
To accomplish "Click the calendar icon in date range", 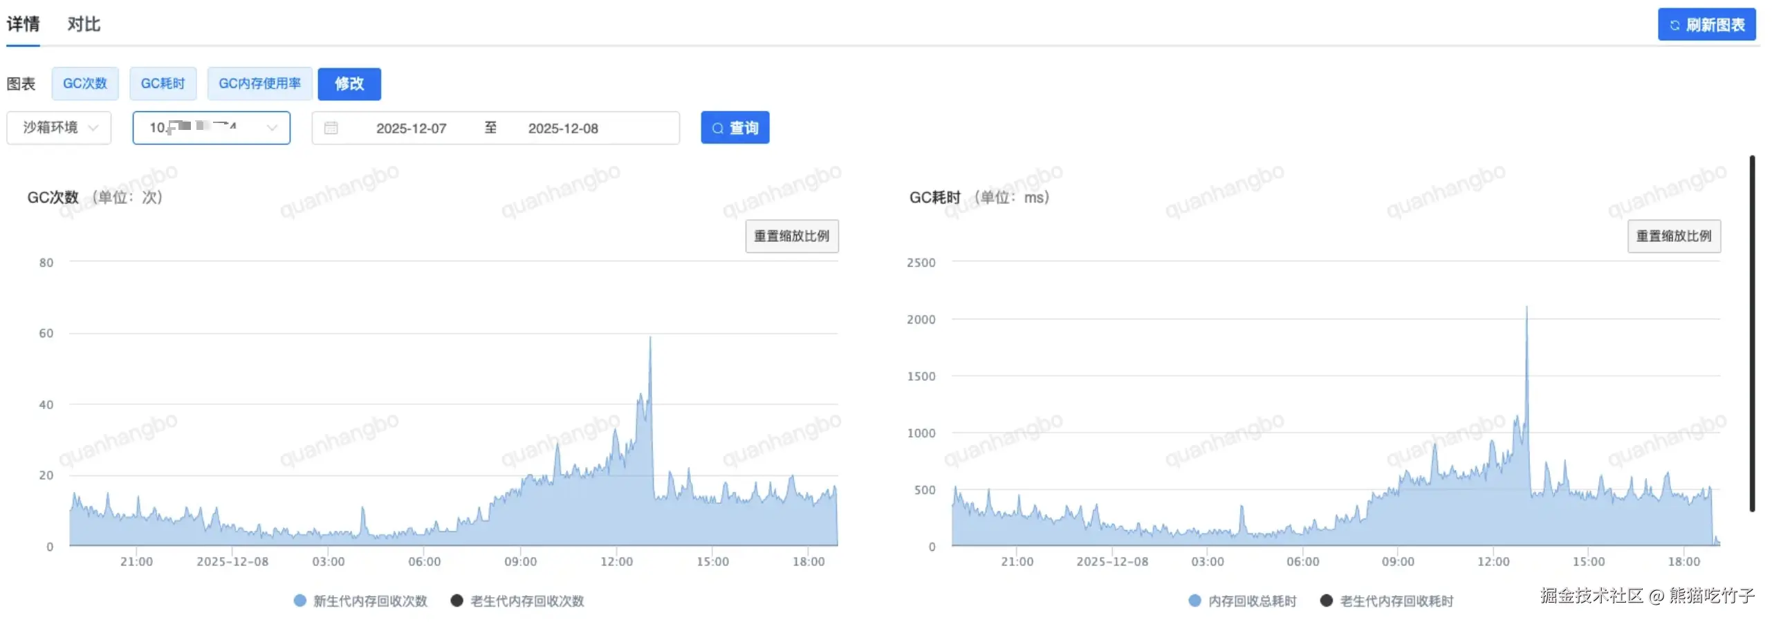I will click(331, 128).
